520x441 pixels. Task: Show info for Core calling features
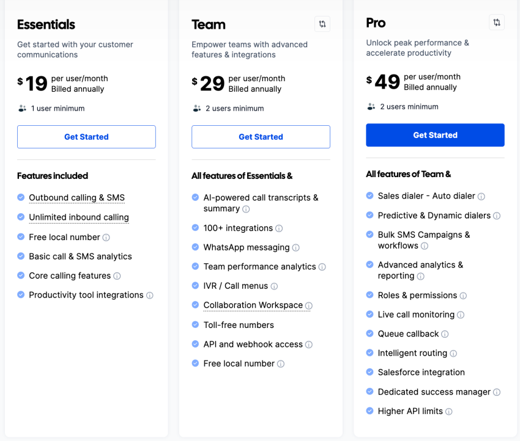point(117,276)
